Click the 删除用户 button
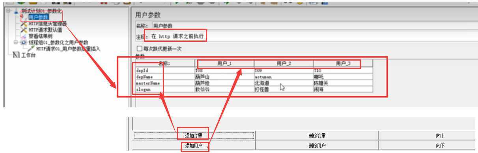 (317, 145)
